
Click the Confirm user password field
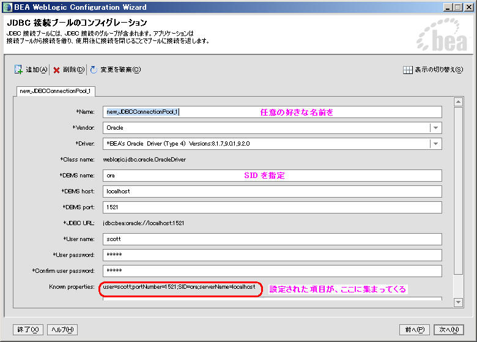pyautogui.click(x=272, y=271)
